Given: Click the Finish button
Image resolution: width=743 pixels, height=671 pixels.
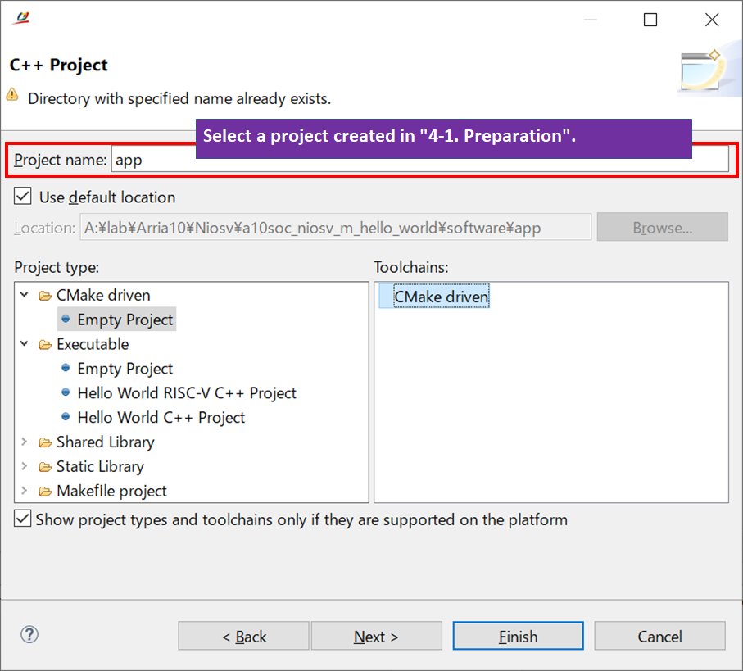Looking at the screenshot, I should pos(518,636).
